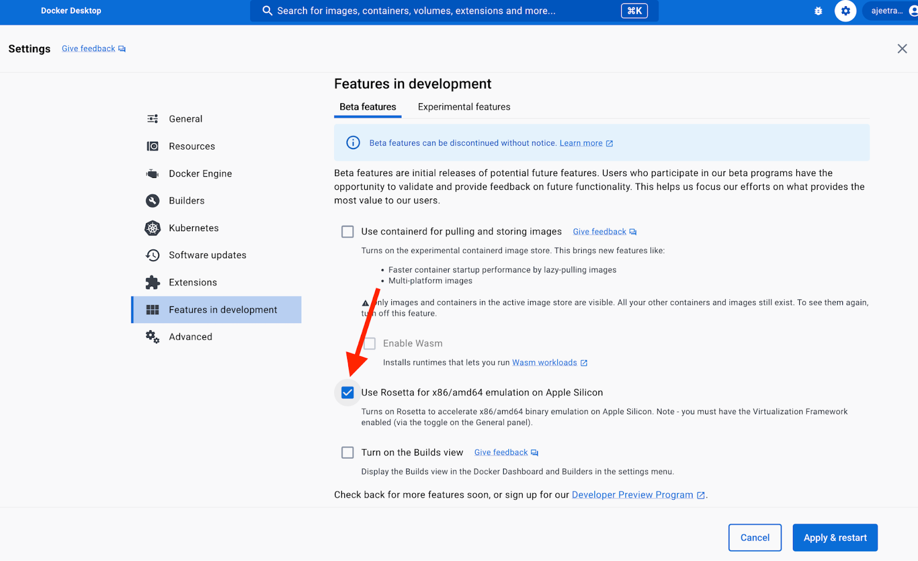Screen dimensions: 918x561
Task: Check Turn on the Builds view
Action: [348, 453]
